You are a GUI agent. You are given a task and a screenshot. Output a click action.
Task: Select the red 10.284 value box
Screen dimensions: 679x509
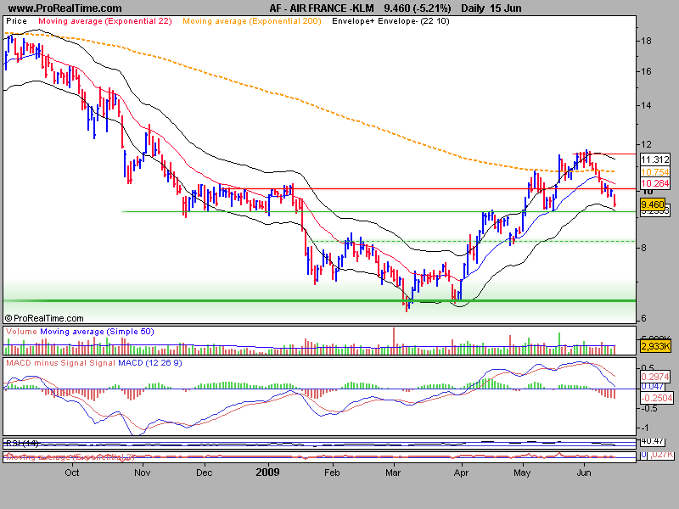tap(655, 183)
